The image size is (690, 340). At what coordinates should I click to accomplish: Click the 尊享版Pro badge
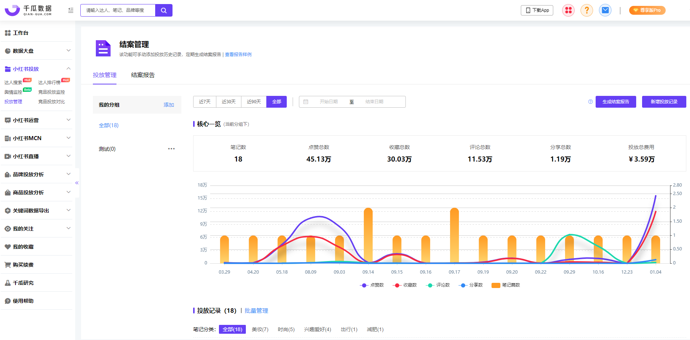point(647,10)
